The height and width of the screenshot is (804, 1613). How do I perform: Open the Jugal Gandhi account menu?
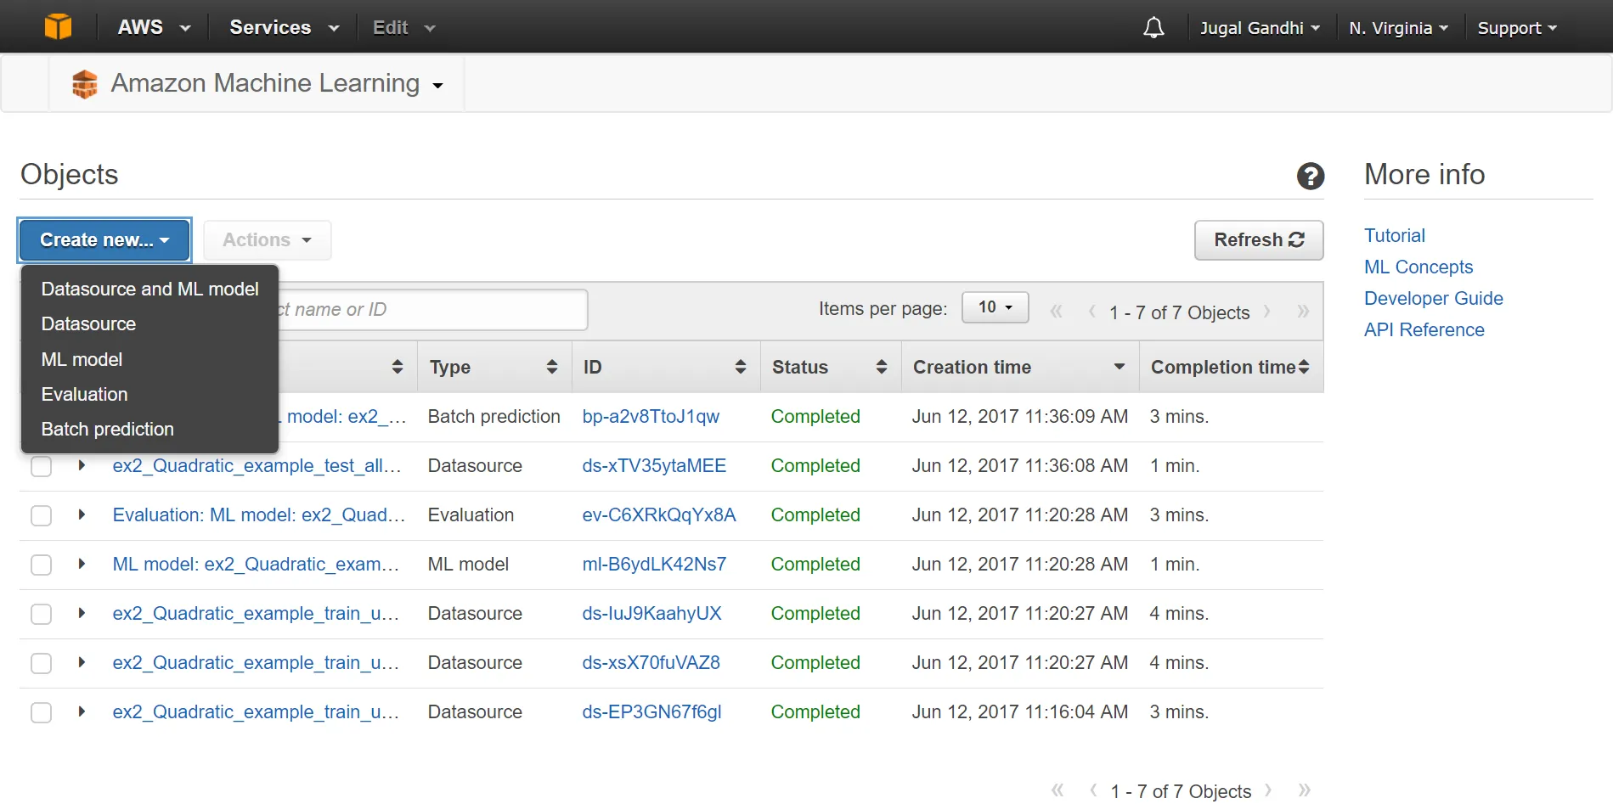point(1260,28)
